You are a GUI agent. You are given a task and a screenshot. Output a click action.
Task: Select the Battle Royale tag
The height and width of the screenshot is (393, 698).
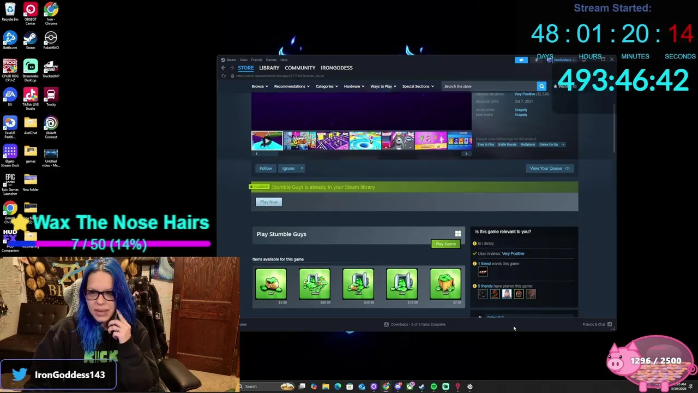(x=507, y=145)
